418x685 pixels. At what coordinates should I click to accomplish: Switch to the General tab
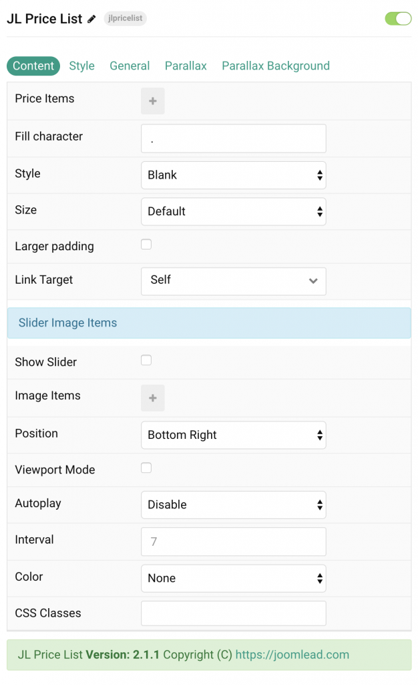(130, 66)
